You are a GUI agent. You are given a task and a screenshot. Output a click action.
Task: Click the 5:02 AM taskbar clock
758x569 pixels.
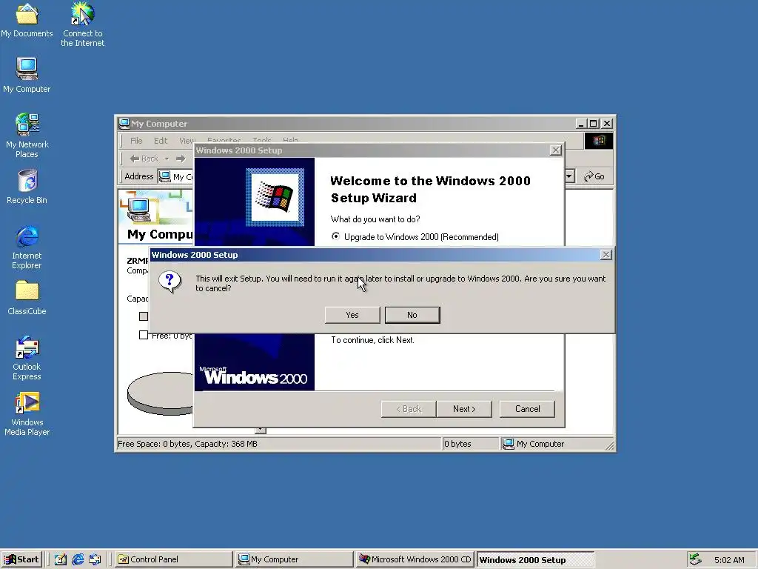pyautogui.click(x=729, y=560)
